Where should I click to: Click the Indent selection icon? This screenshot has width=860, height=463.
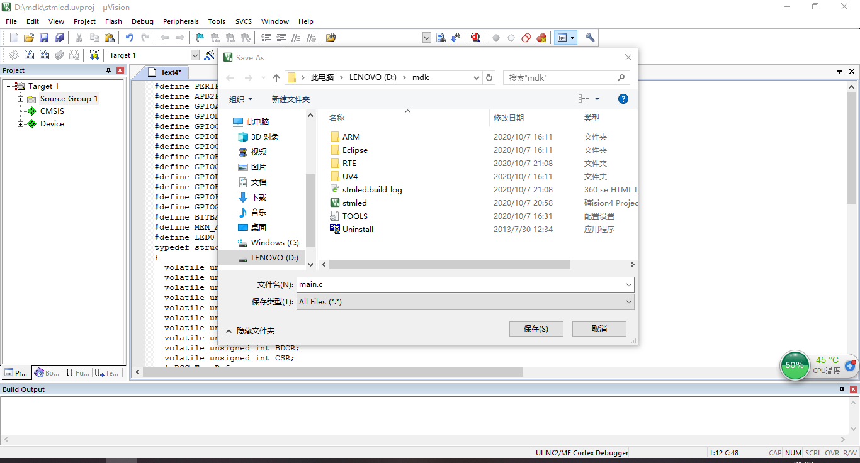(266, 38)
